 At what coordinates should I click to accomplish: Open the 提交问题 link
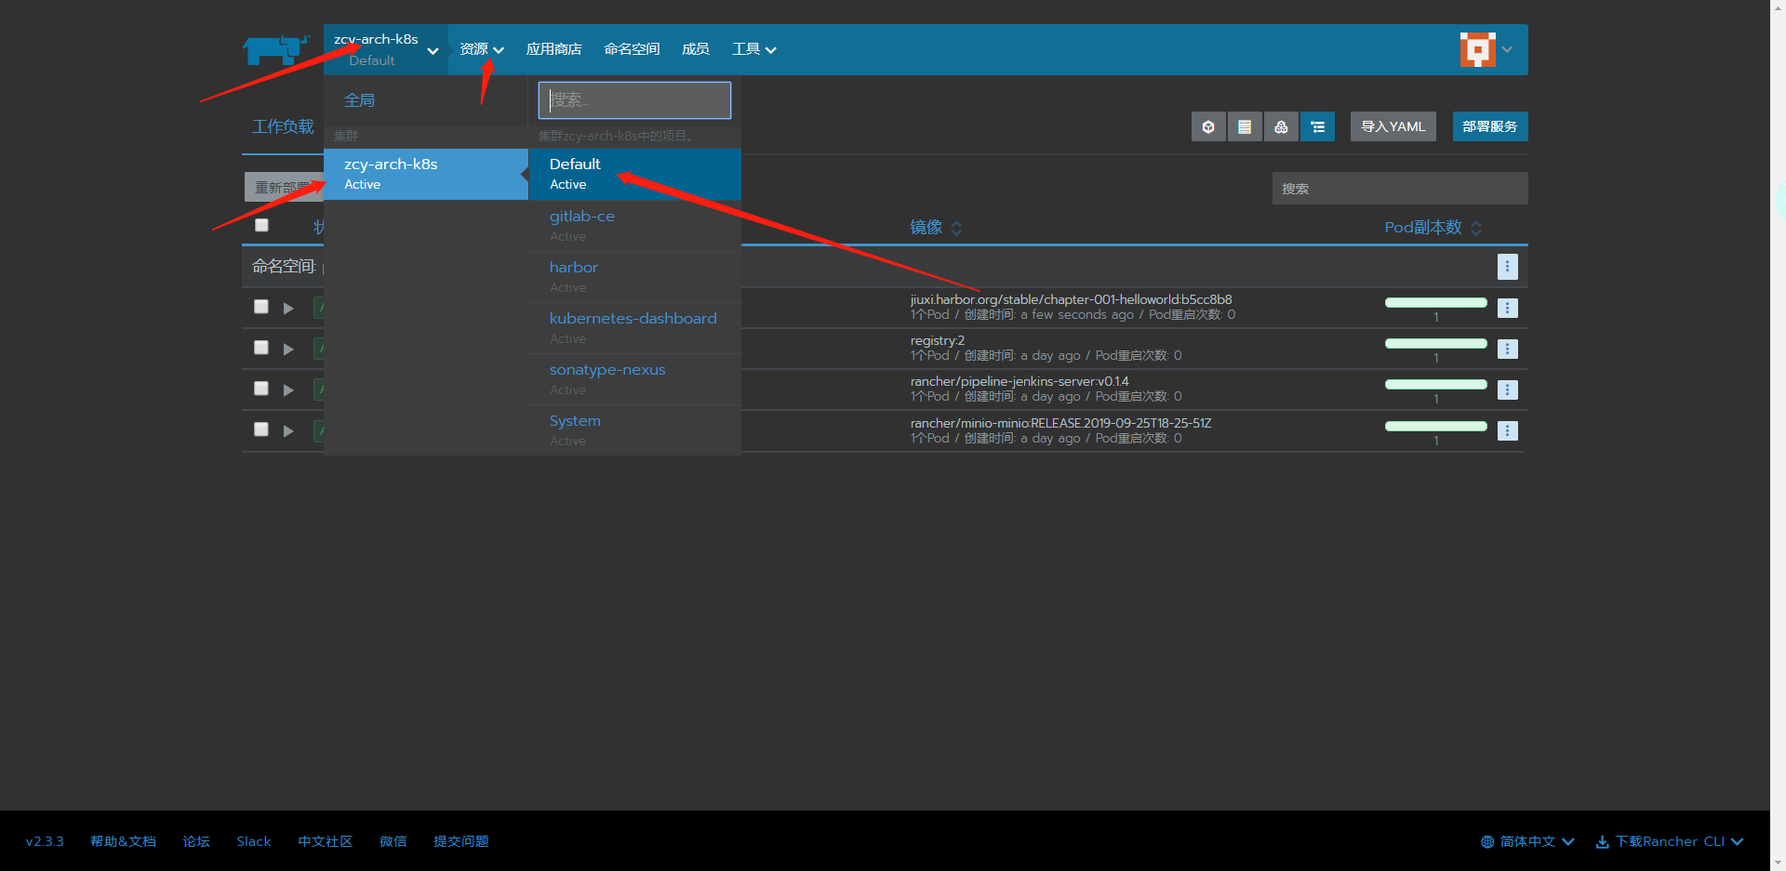461,841
